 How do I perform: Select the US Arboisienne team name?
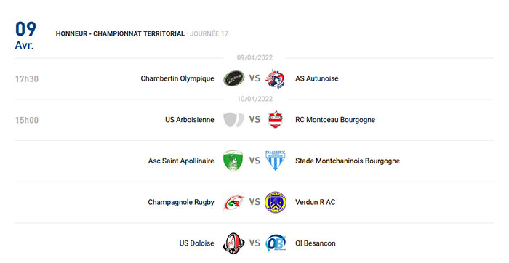190,120
